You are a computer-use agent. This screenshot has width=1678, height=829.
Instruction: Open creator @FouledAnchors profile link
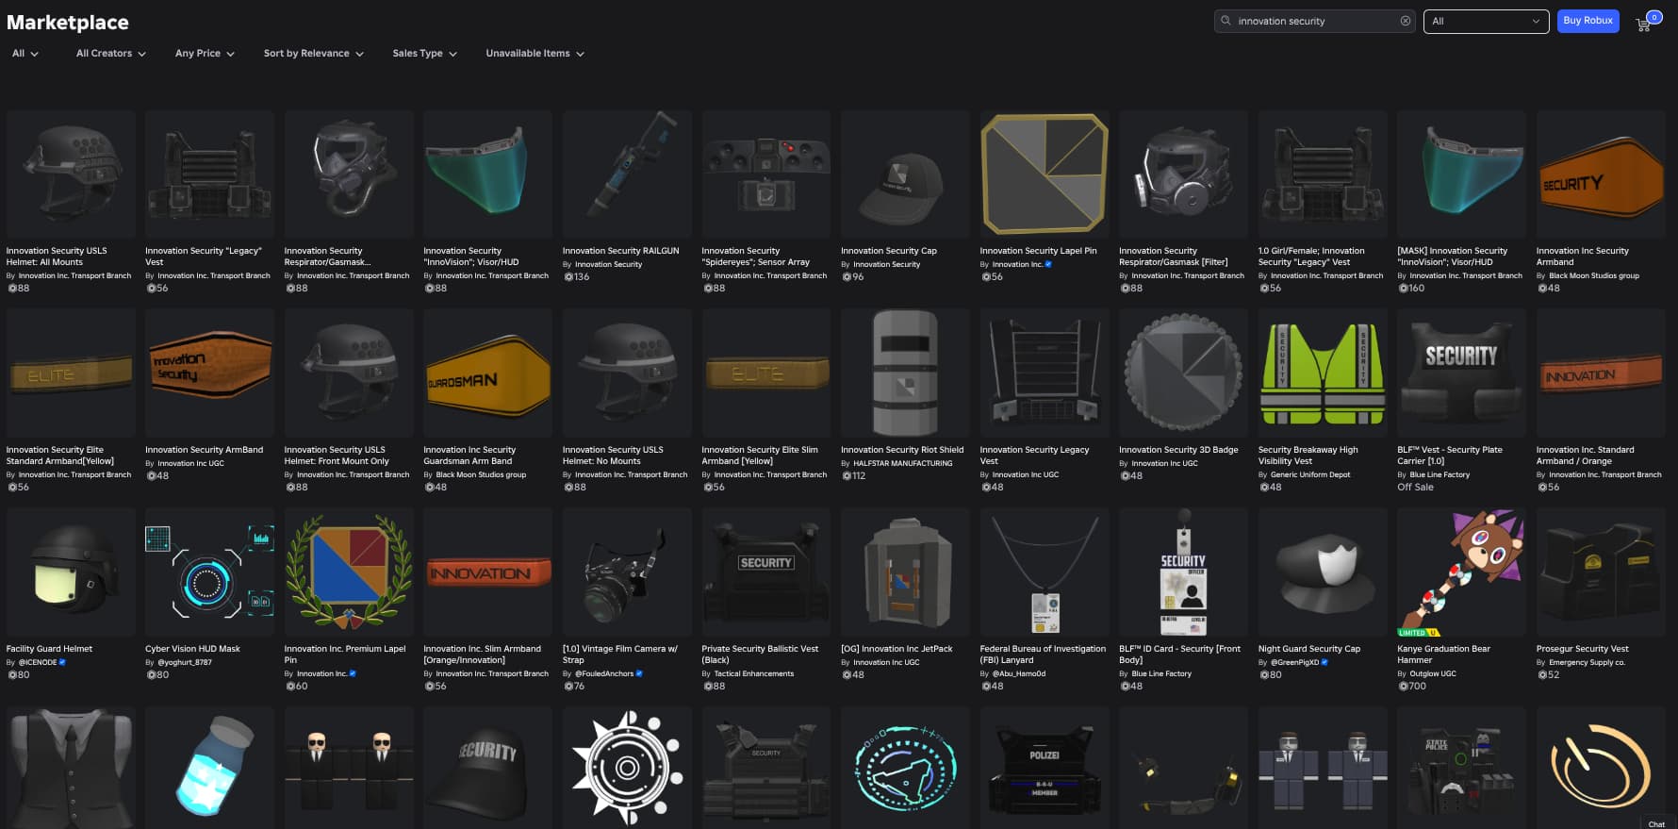pyautogui.click(x=604, y=673)
